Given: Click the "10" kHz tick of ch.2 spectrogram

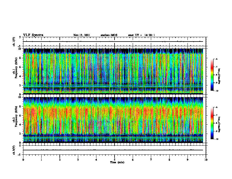Looking at the screenshot, I should click(20, 97).
